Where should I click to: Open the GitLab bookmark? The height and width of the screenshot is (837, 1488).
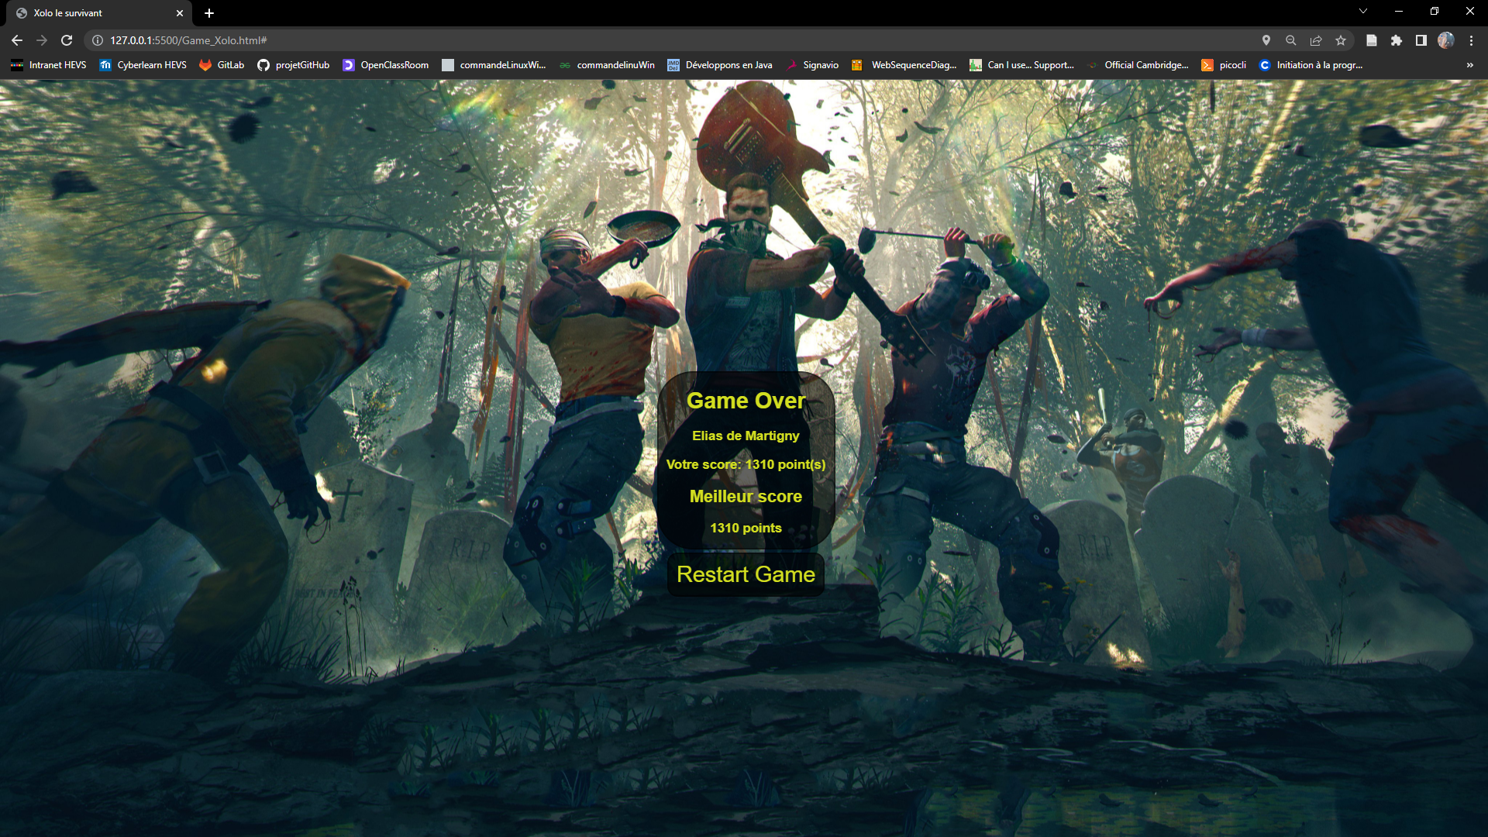(222, 65)
